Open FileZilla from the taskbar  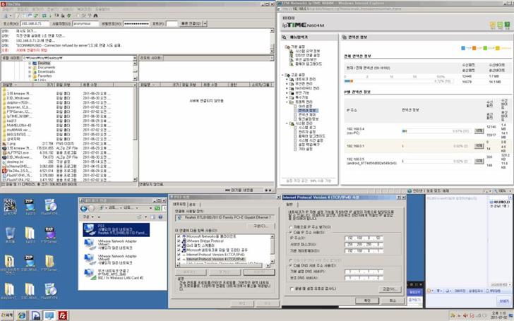[63, 315]
